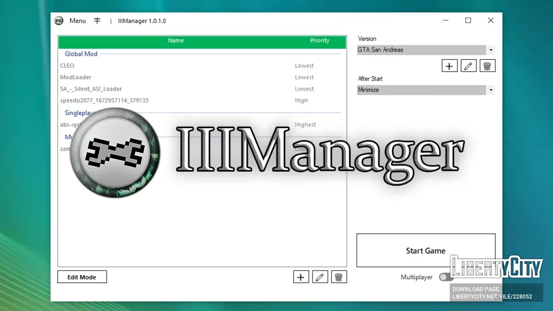
Task: Open the pencil icon below the mod list
Action: tap(320, 276)
